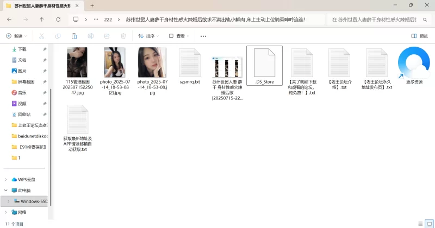Expand WPS云盘 tree node

(6, 180)
